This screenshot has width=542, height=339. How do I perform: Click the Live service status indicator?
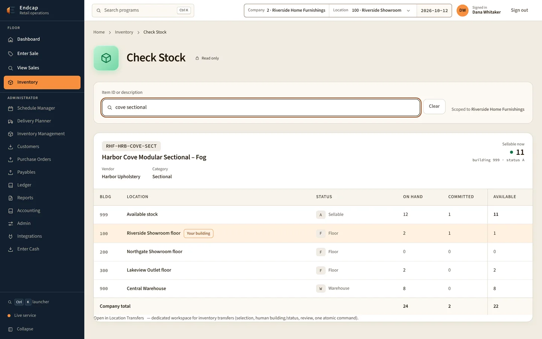coord(22,316)
